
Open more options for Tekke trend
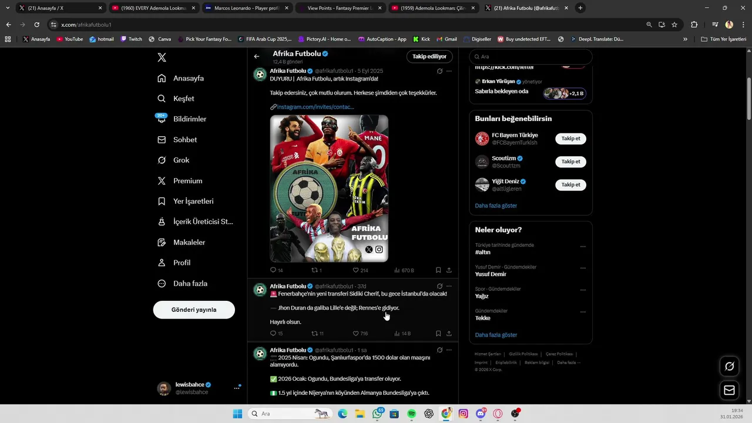point(583,312)
